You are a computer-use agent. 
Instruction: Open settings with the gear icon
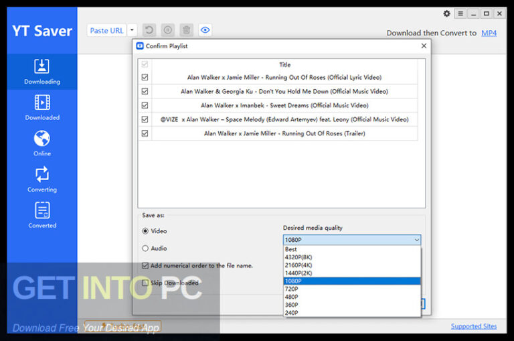point(446,13)
